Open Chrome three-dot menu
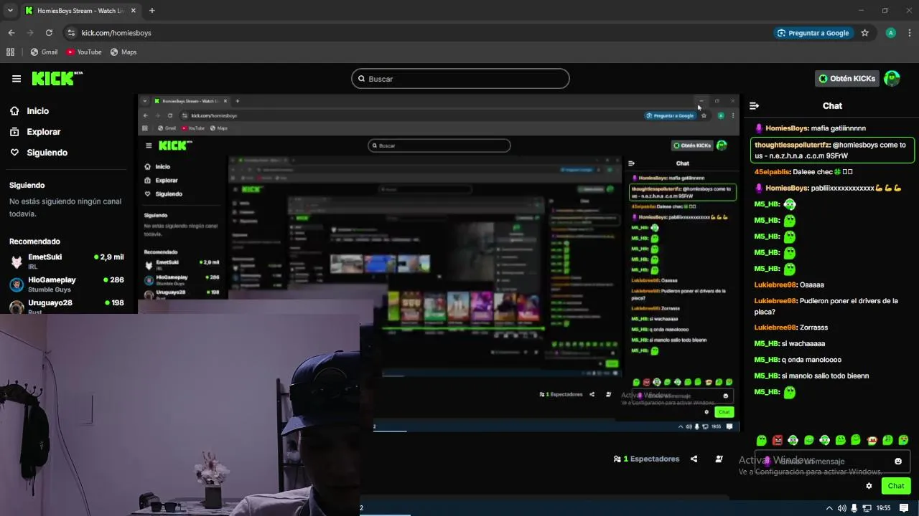Screen dimensions: 919x516 [x=910, y=33]
